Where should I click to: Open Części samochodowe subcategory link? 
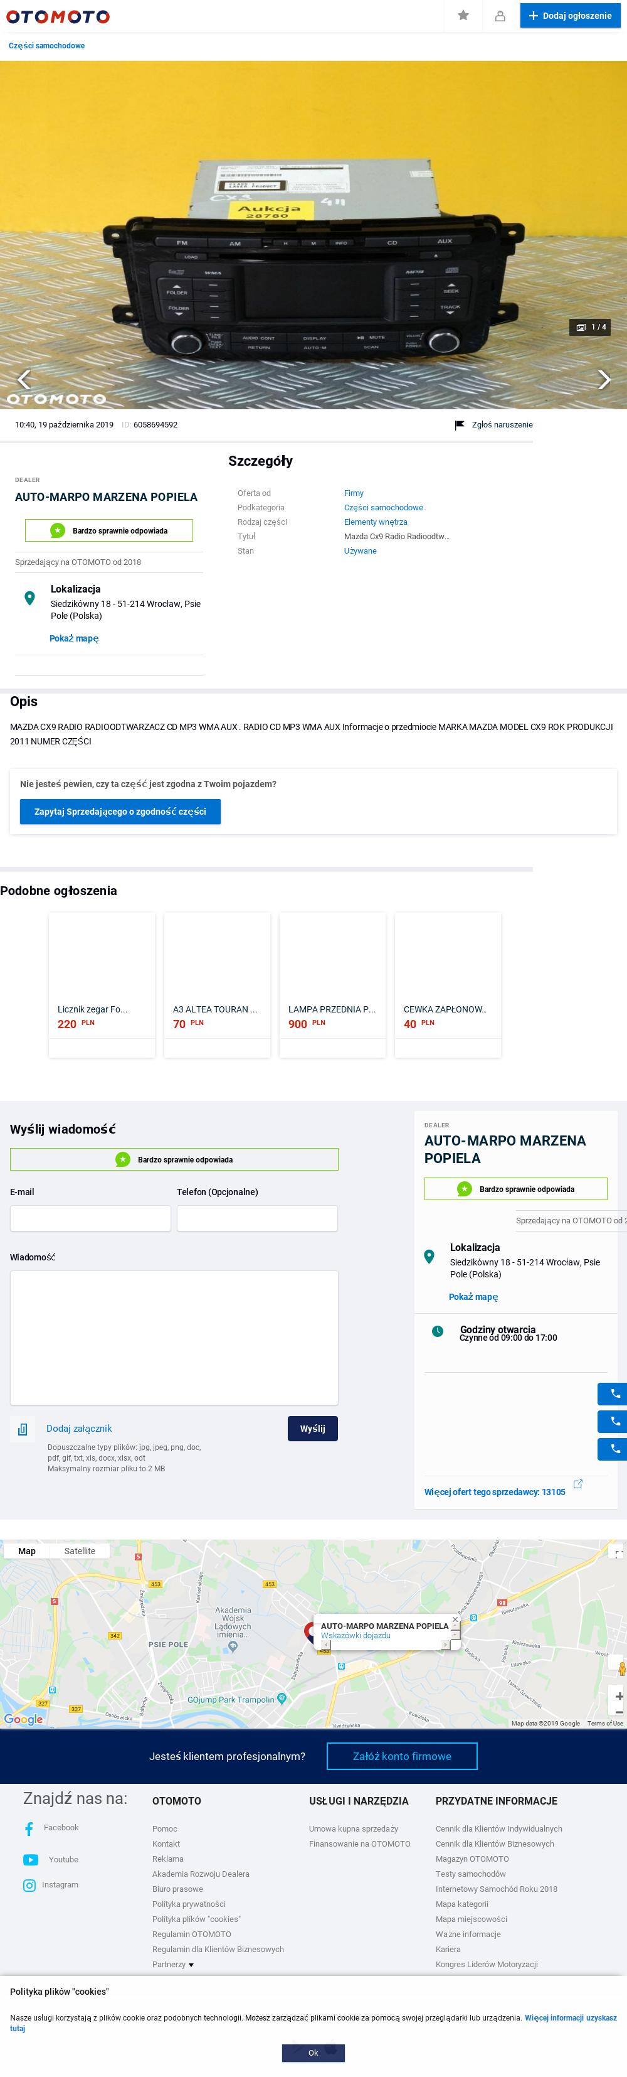384,508
